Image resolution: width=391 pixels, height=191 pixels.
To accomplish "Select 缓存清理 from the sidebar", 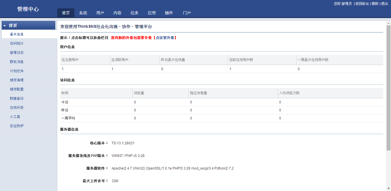I will click(x=17, y=80).
